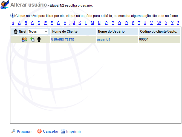This screenshot has height=137, width=182.
Task: Filter users by letter C
Action: tap(32, 23)
